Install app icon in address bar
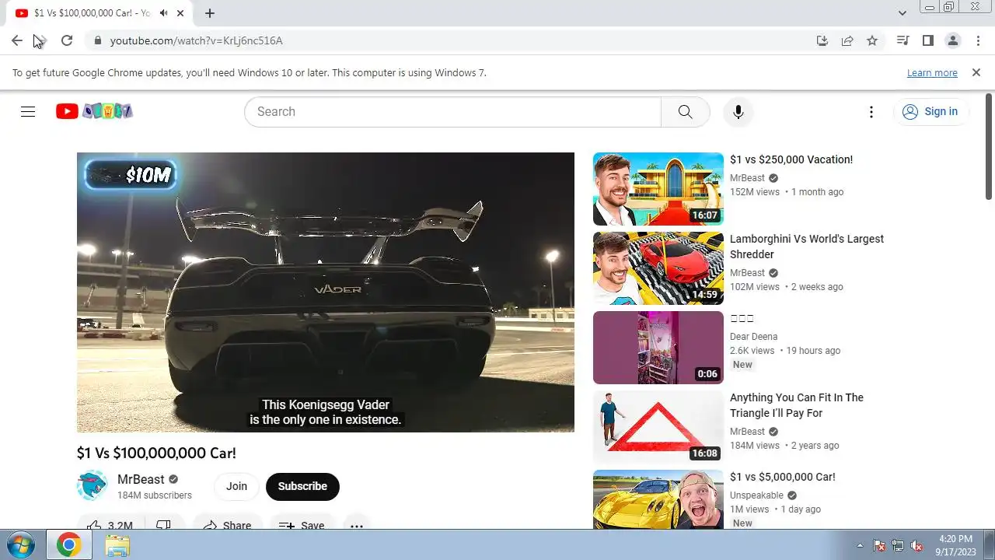This screenshot has height=560, width=995. (822, 40)
